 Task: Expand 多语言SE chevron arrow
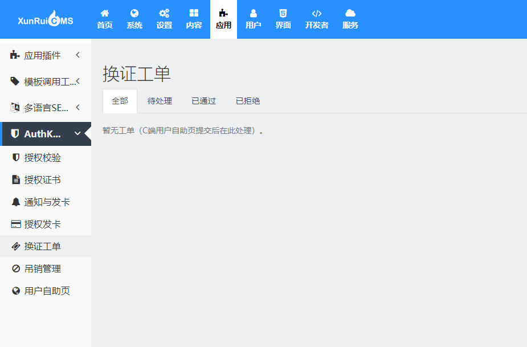[78, 107]
